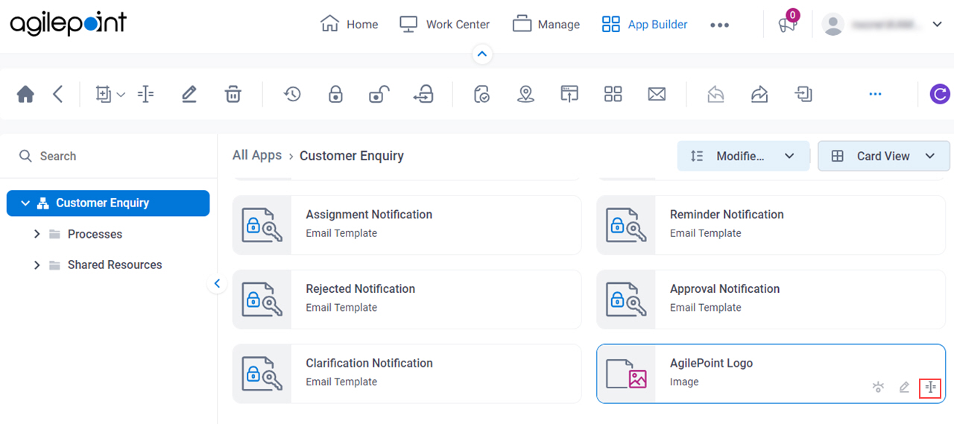
Task: Click the AgilePoint Logo image file icon
Action: (626, 374)
